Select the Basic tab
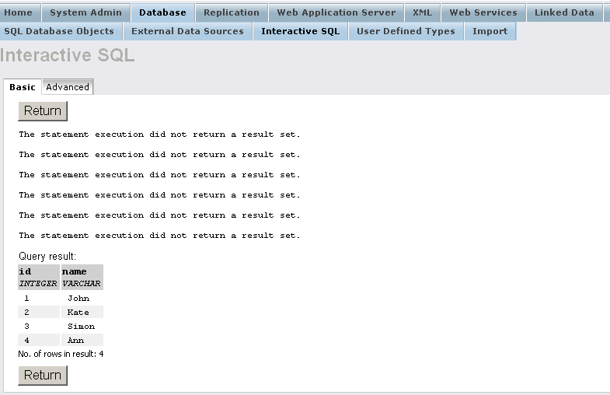Image resolution: width=610 pixels, height=395 pixels. [x=23, y=87]
